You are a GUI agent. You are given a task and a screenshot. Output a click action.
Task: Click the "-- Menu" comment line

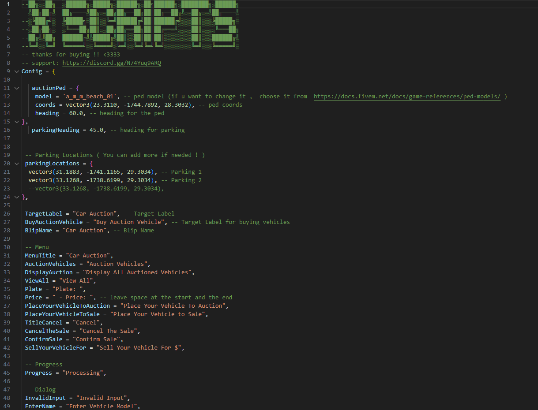coord(37,247)
